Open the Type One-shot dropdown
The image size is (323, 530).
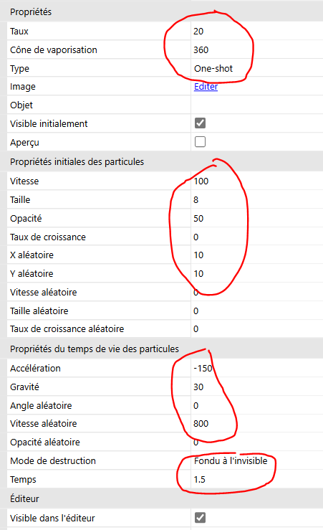pyautogui.click(x=257, y=68)
